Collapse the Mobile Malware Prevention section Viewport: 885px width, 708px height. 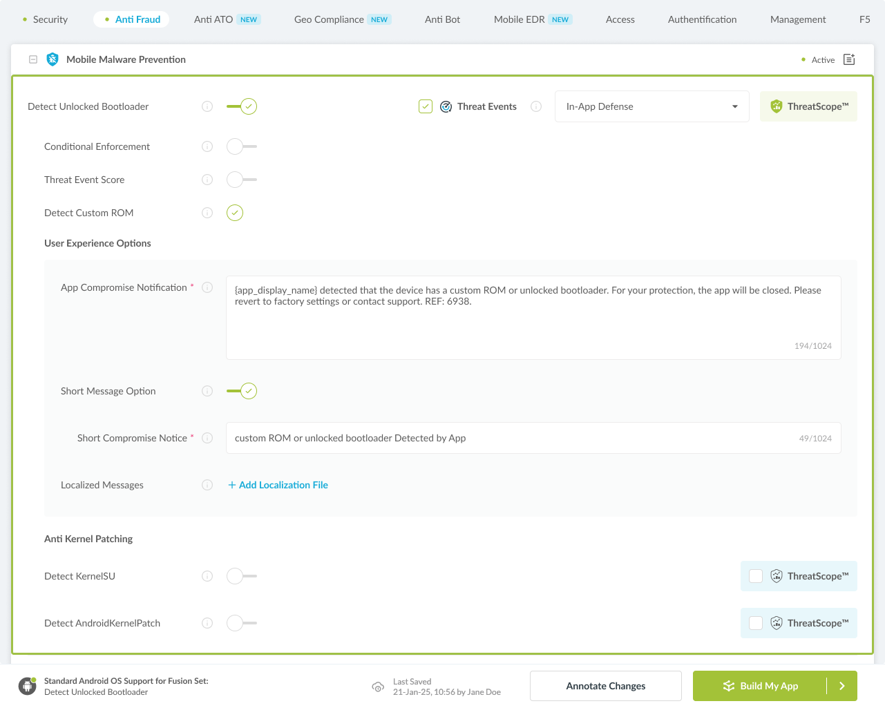point(33,59)
